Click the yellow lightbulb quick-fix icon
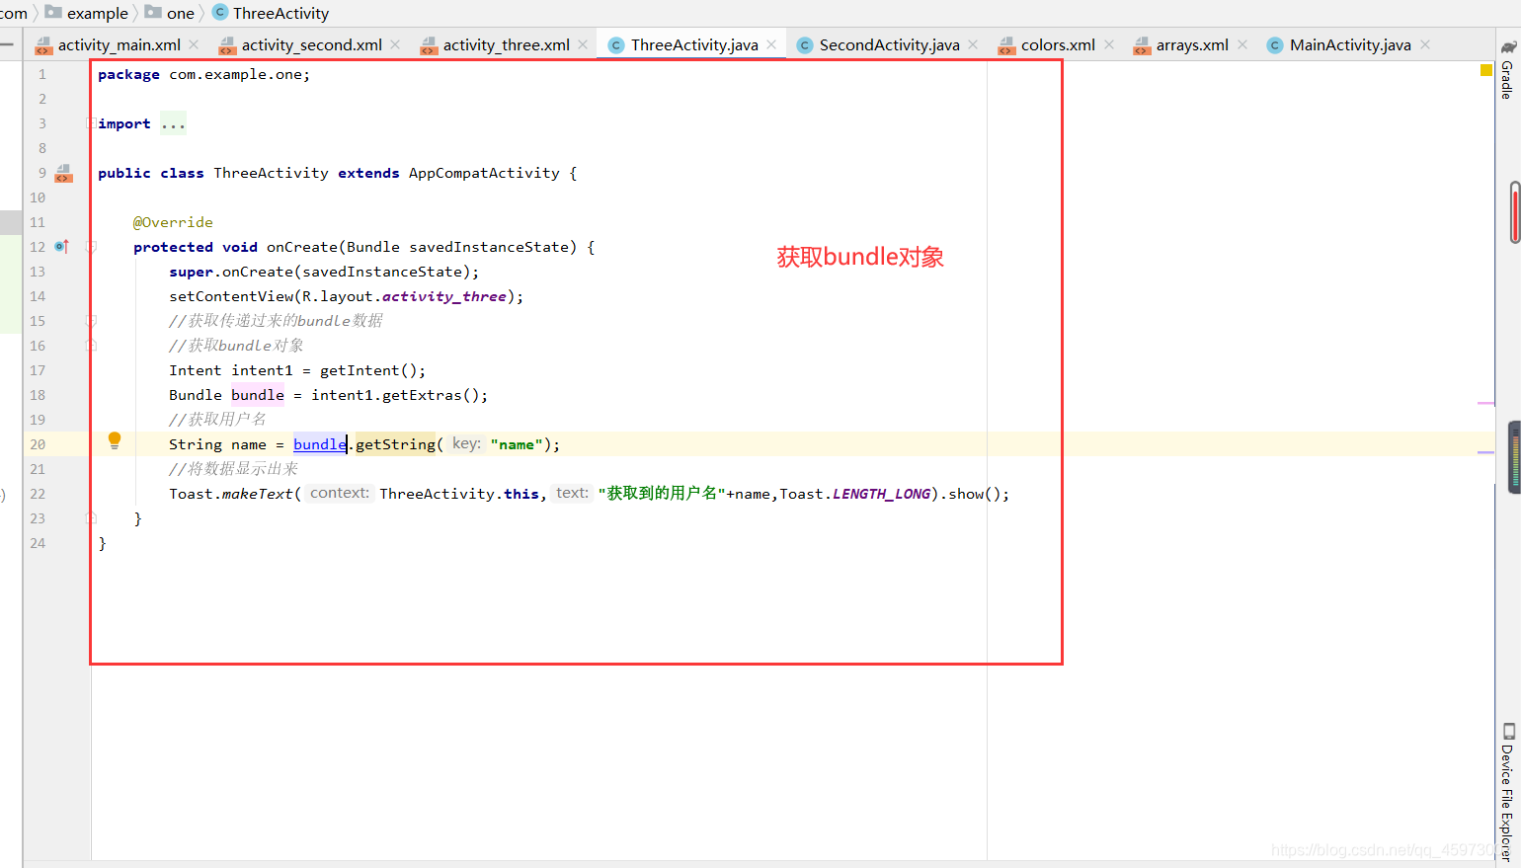Viewport: 1521px width, 868px height. coord(115,440)
